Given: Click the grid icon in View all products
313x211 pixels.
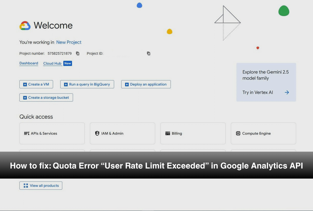Looking at the screenshot, I should [26, 186].
